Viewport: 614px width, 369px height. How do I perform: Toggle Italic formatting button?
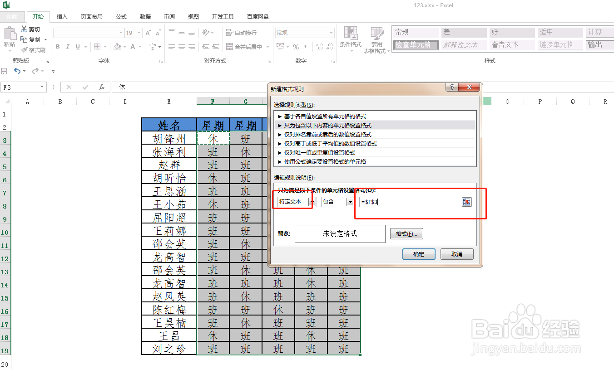[x=68, y=47]
